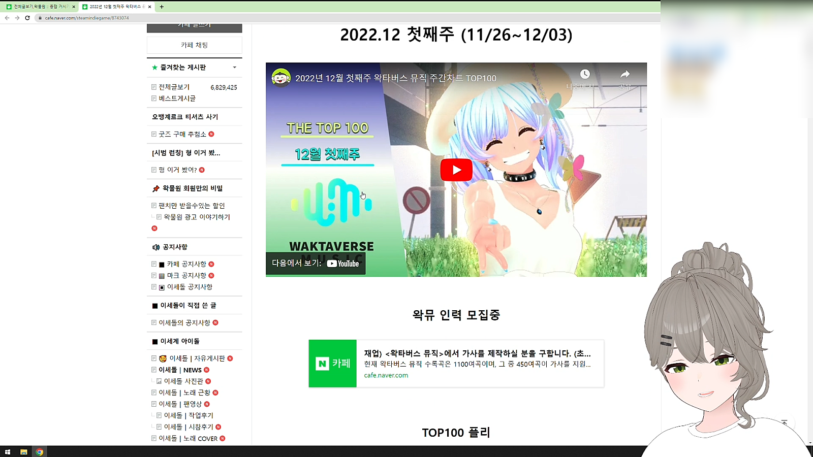Select the '2022년 12월 첫째주 왁타버스' browser tab
Screen dimensions: 813x457
(x=117, y=7)
